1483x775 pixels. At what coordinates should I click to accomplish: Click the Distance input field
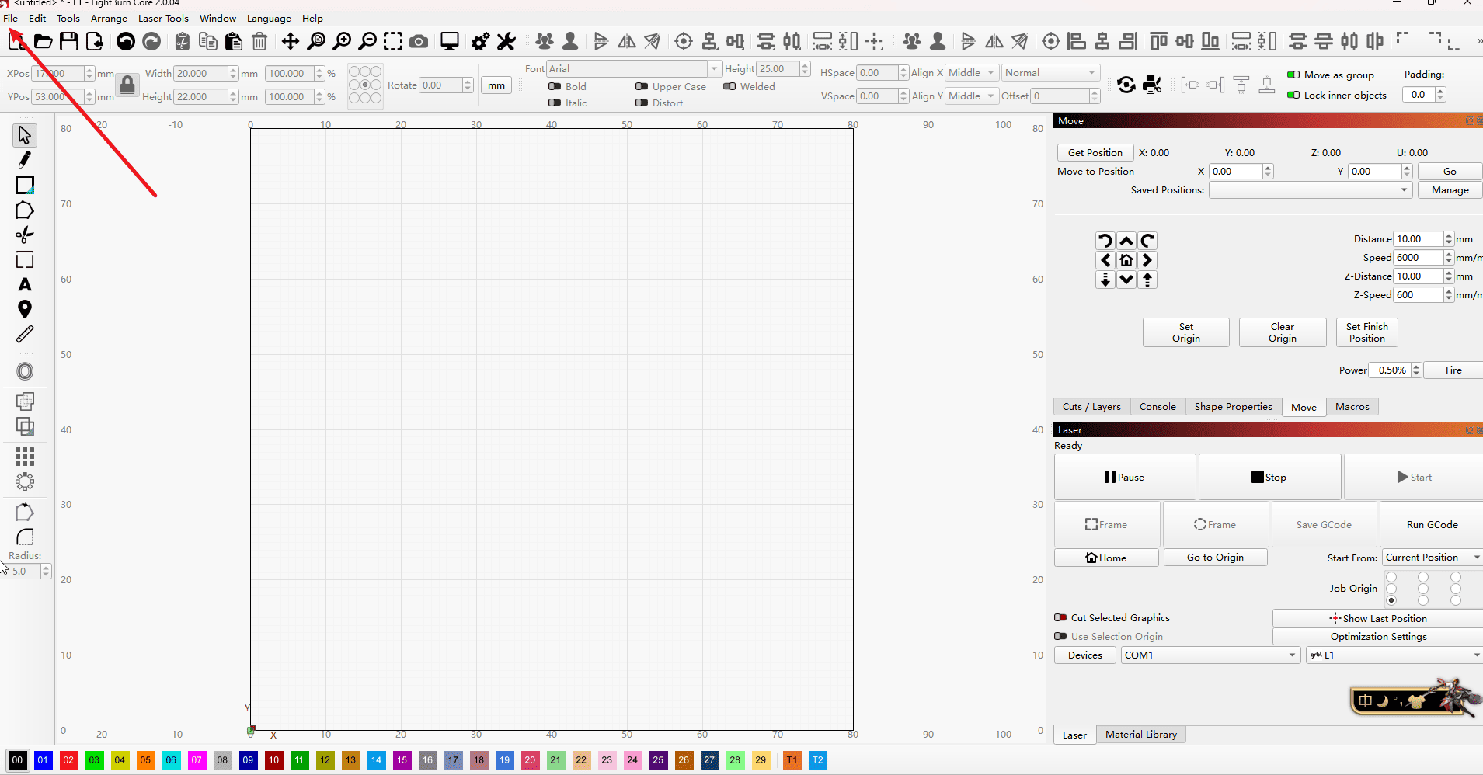(x=1418, y=239)
